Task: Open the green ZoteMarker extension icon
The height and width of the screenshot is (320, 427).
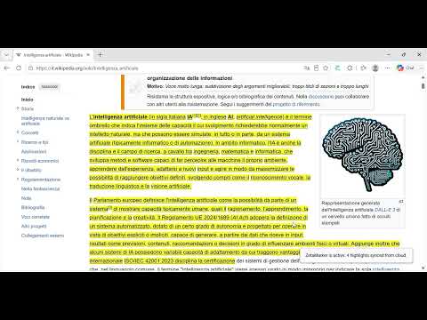Action: (x=337, y=68)
